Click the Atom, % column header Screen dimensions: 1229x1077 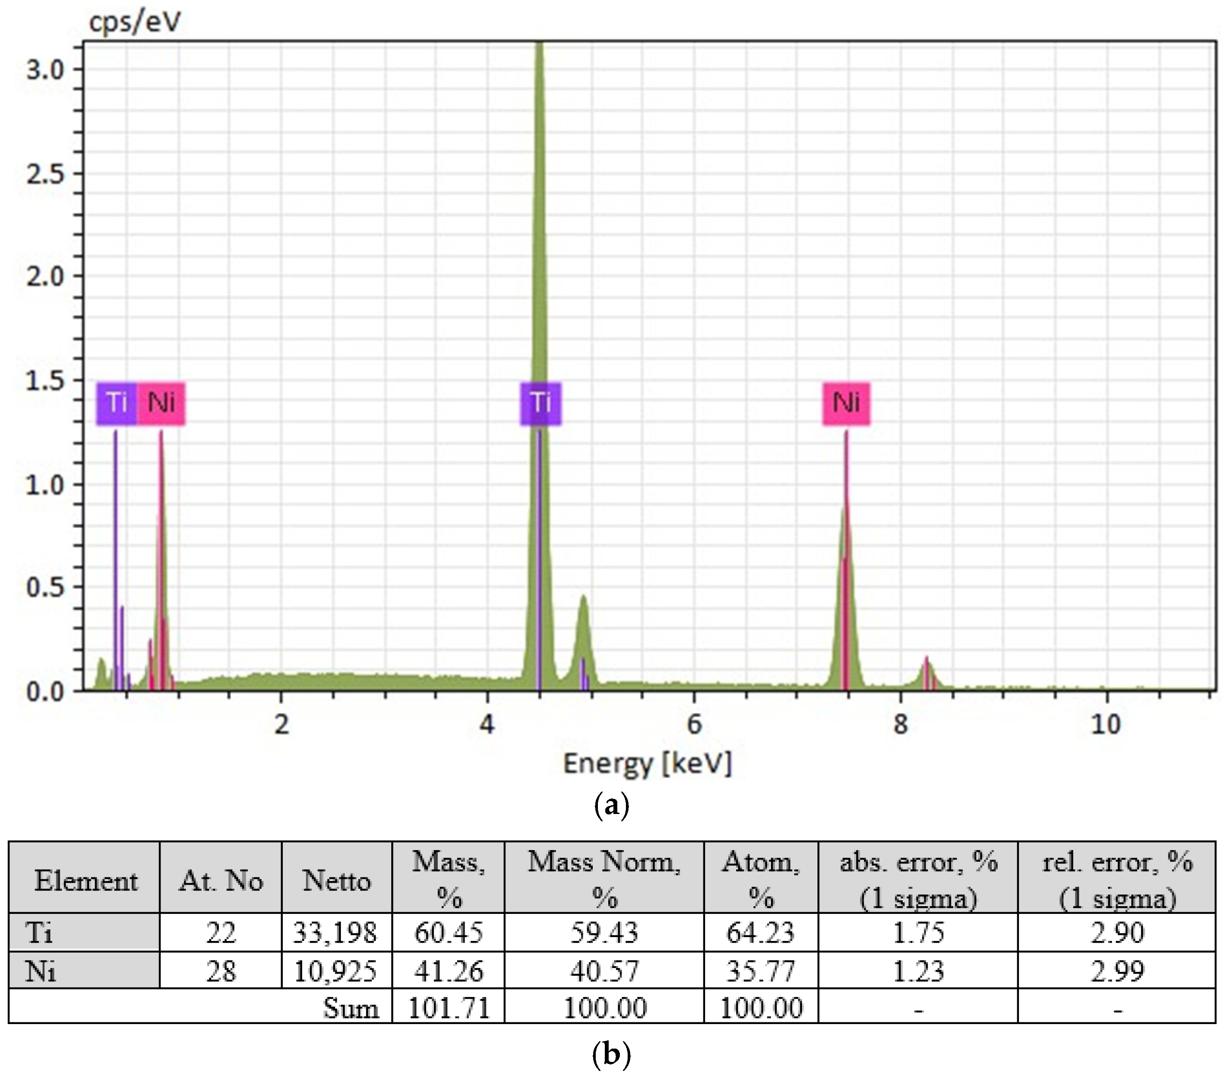coord(761,880)
